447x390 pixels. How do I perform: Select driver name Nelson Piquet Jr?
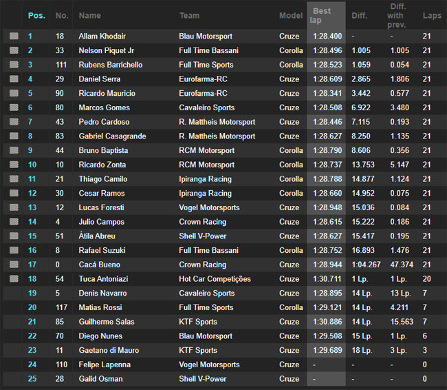point(107,50)
